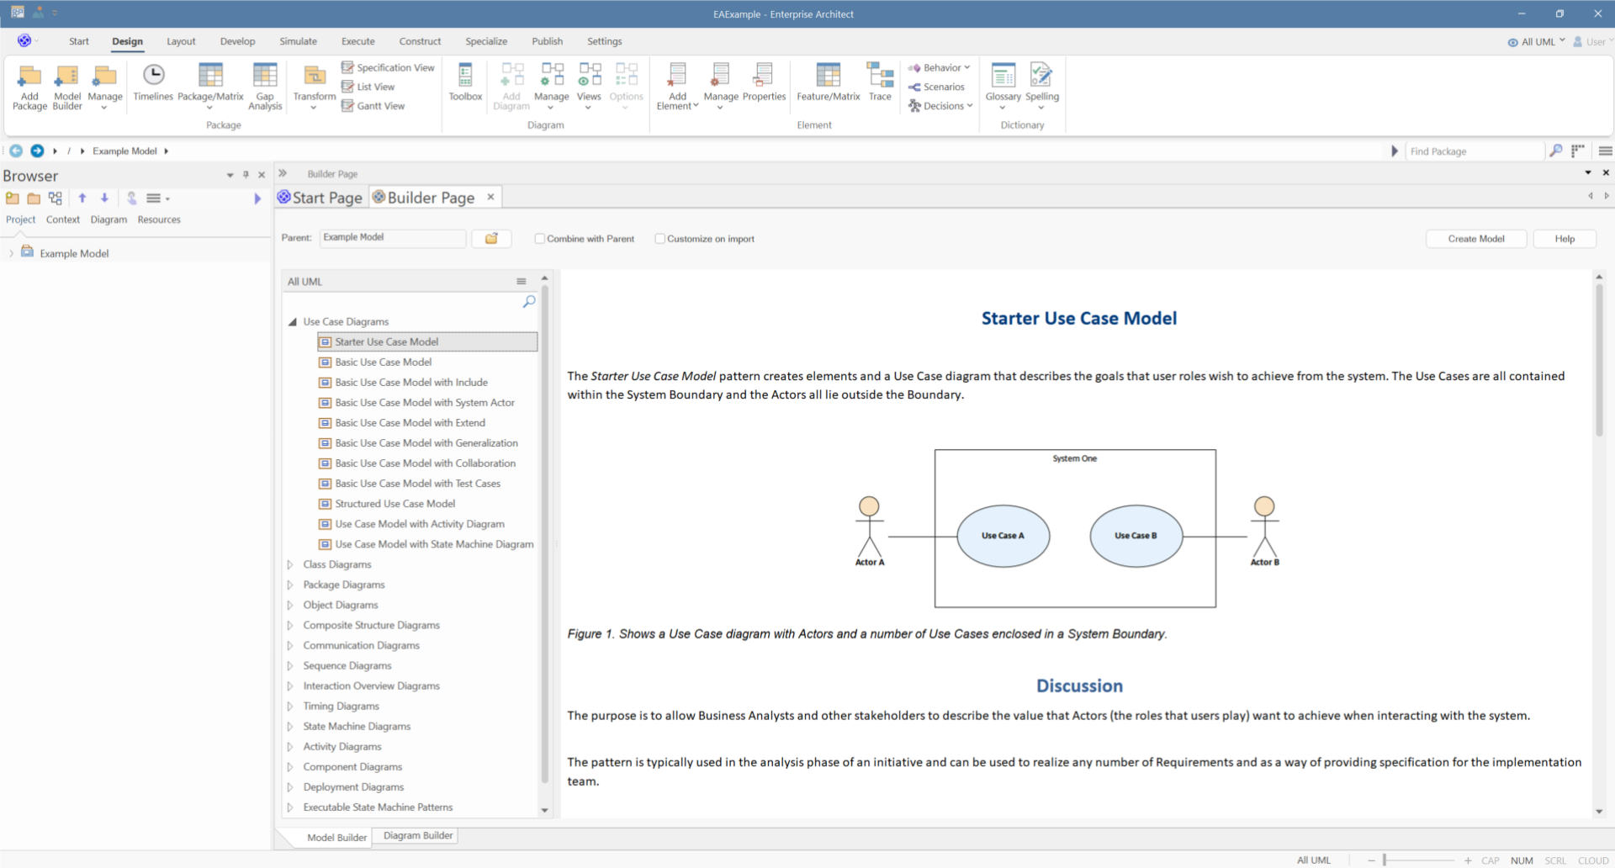Open the diagram Toolbox
1615x868 pixels.
coord(465,82)
